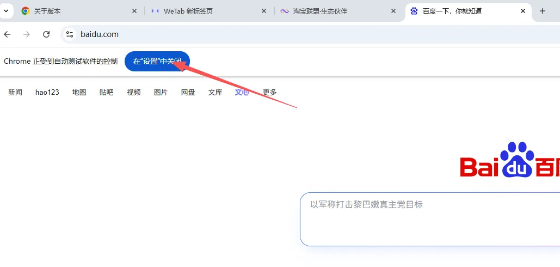Close the WeTab 新标签页 tab
This screenshot has height=267, width=560.
[264, 11]
